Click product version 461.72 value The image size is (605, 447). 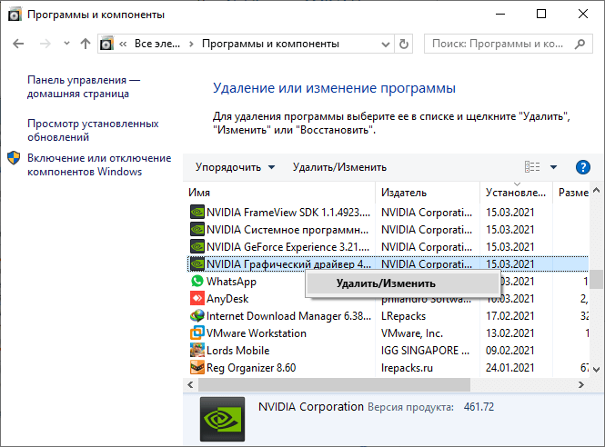pyautogui.click(x=479, y=407)
